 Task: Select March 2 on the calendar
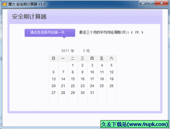click(x=82, y=65)
